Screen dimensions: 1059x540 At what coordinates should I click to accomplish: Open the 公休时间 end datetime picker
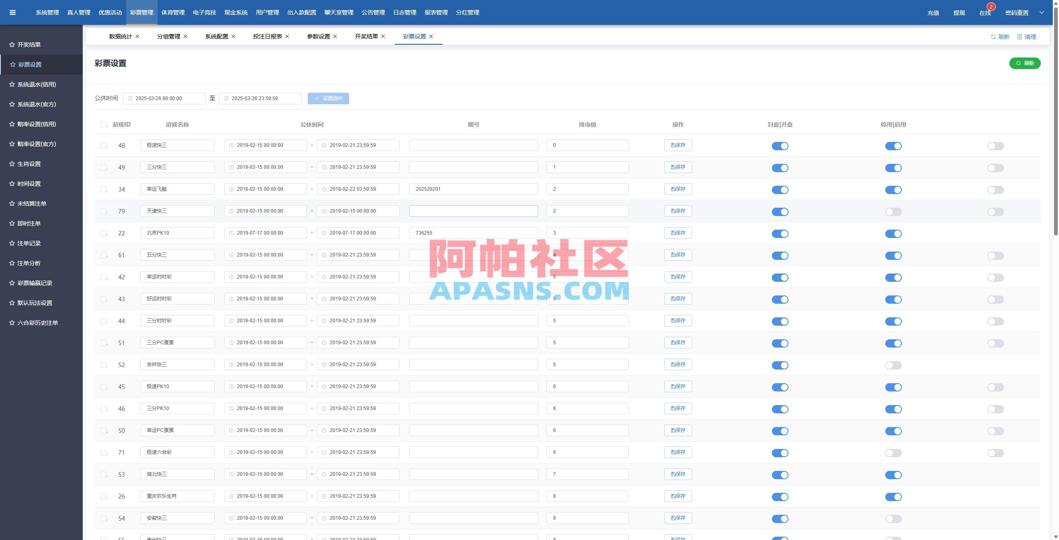[x=260, y=98]
